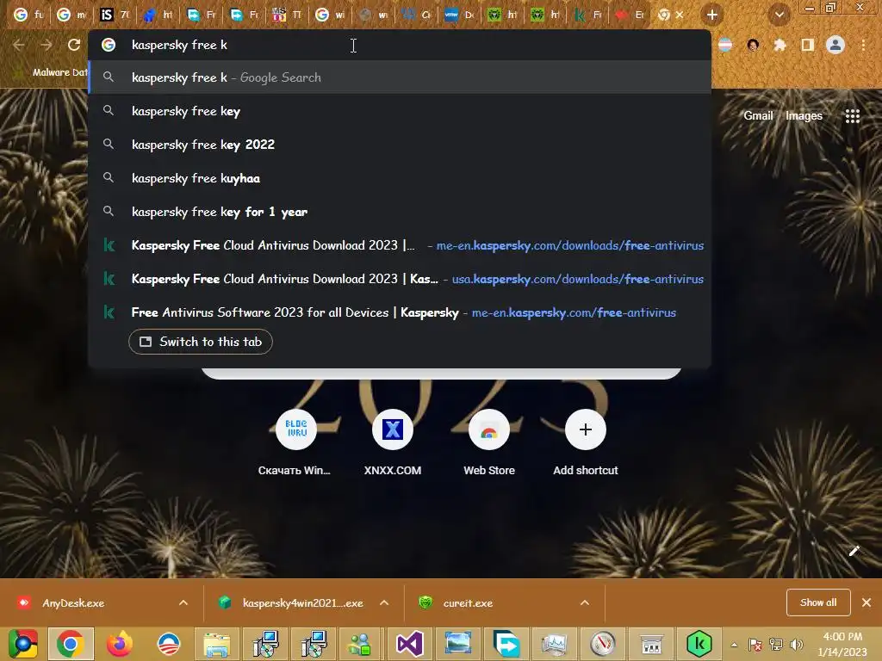
Task: Open Chrome in the taskbar
Action: 71,644
